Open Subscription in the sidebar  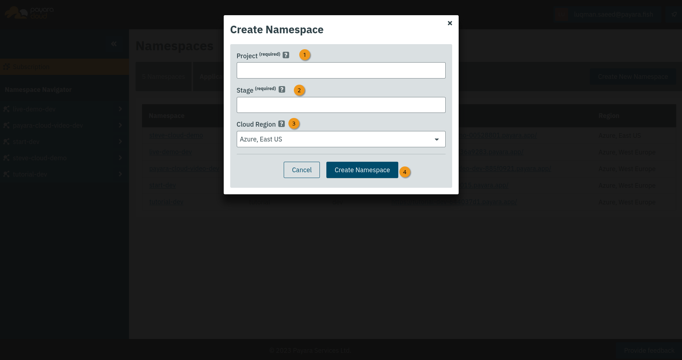point(31,67)
